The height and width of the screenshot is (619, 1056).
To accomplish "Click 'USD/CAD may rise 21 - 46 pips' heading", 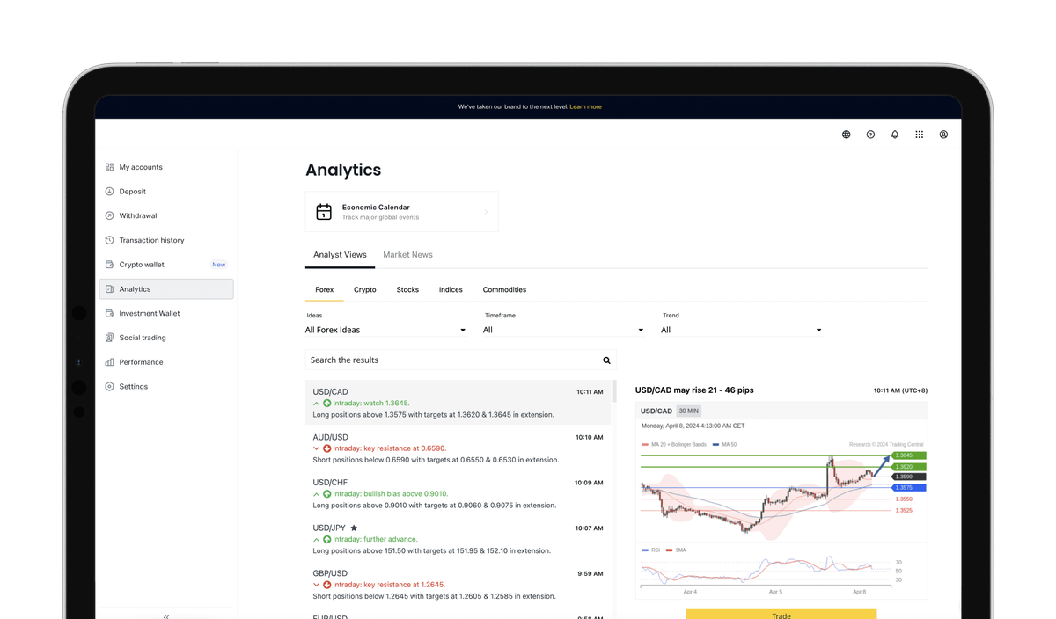I will point(694,390).
